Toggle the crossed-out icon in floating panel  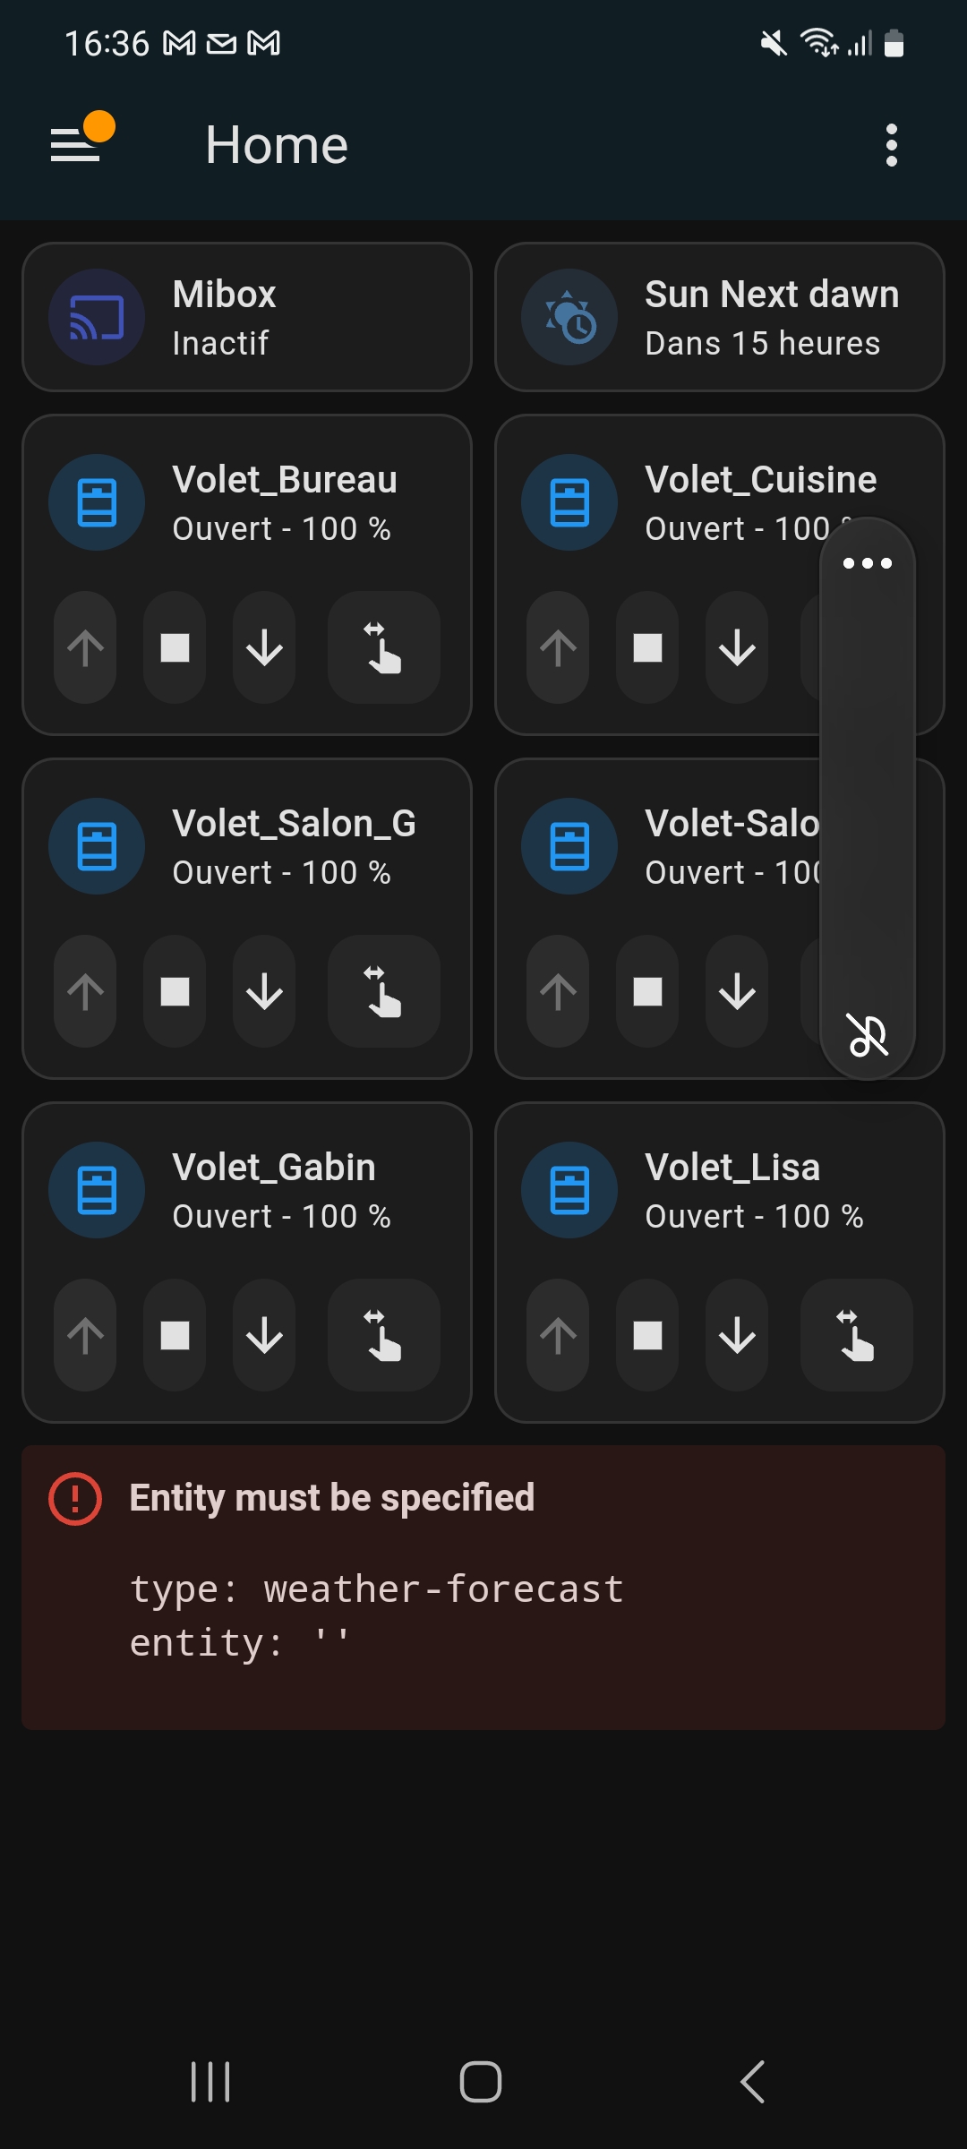tap(867, 1036)
